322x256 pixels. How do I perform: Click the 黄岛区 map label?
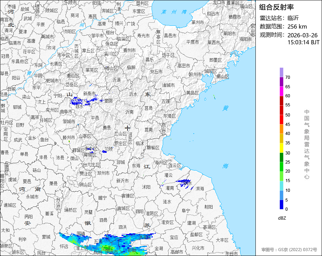[x=192, y=93]
